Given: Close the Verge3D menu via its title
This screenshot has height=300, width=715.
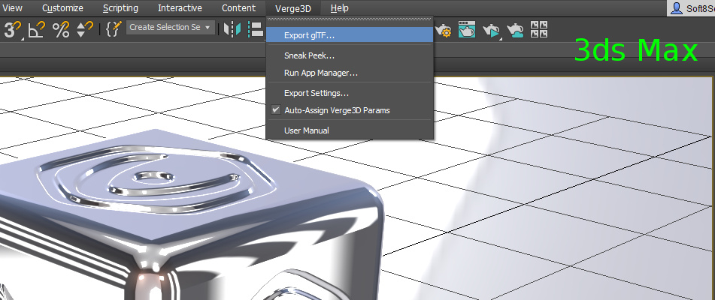Looking at the screenshot, I should pos(293,7).
